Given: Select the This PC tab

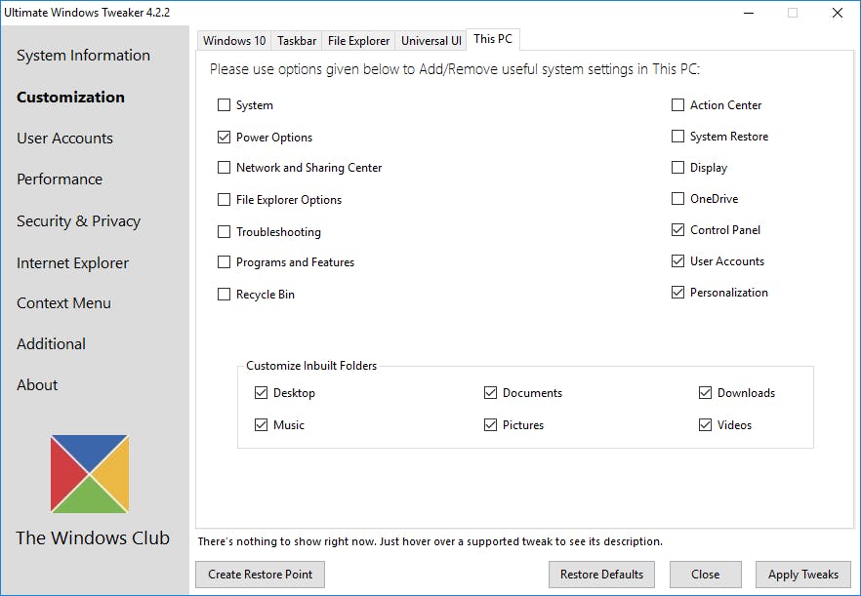Looking at the screenshot, I should pyautogui.click(x=493, y=39).
